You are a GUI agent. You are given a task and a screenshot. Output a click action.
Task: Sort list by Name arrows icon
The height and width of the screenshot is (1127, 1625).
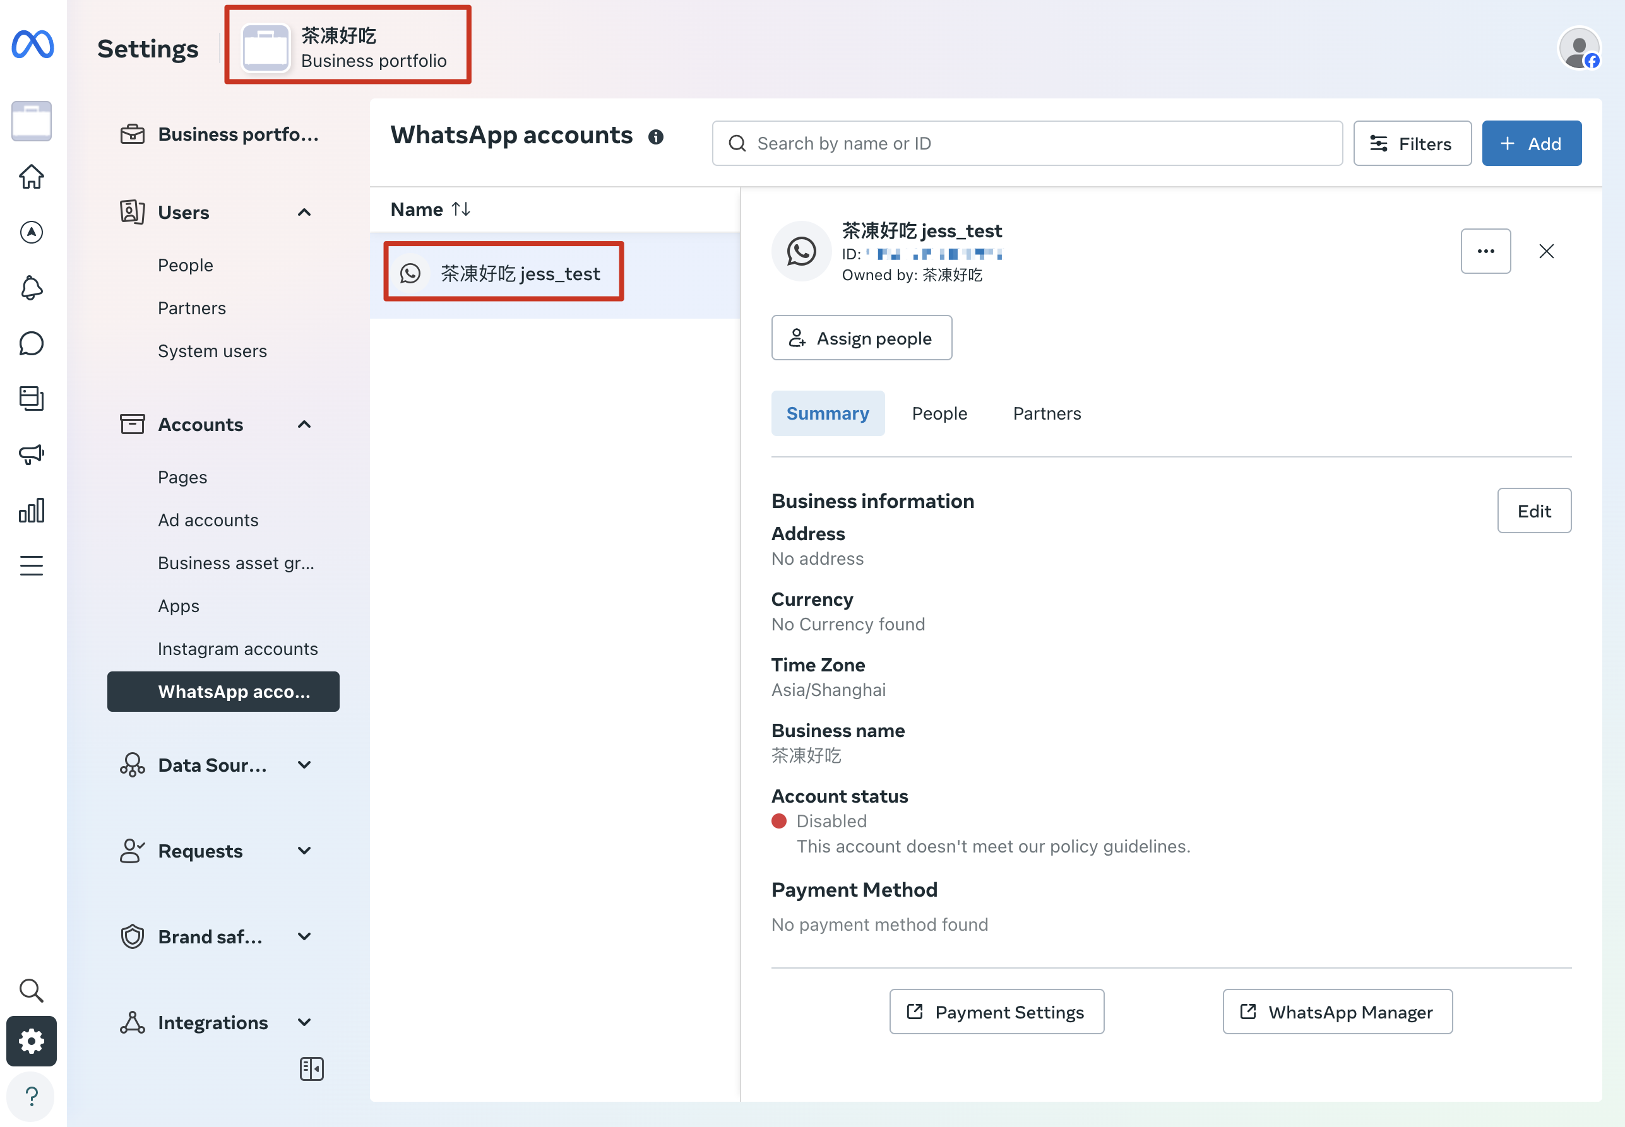[461, 209]
